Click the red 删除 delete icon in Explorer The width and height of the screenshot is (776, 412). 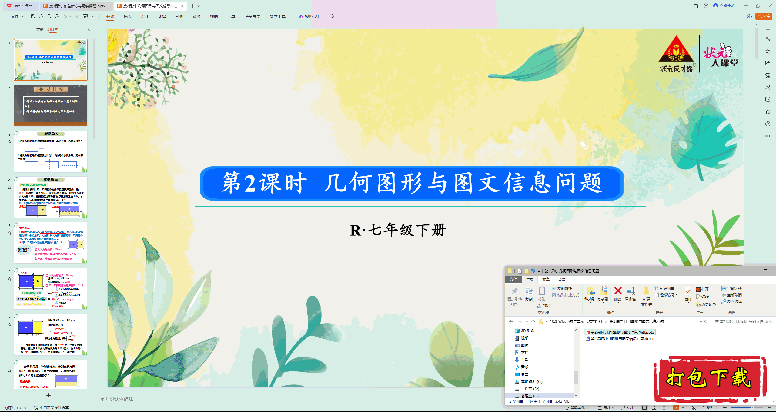click(617, 294)
